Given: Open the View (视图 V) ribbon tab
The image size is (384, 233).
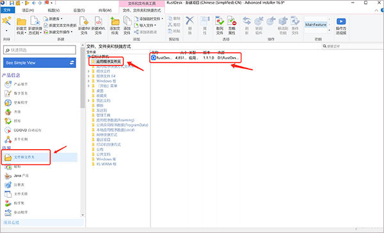Looking at the screenshot, I should point(54,10).
